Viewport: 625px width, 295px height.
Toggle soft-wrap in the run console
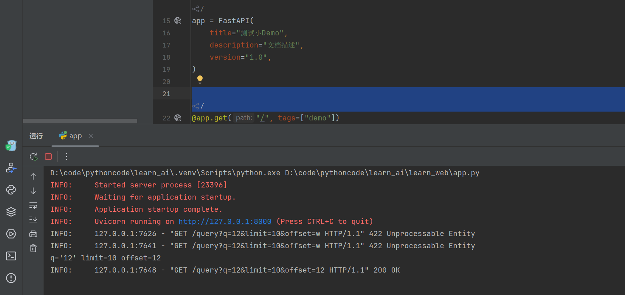point(33,205)
